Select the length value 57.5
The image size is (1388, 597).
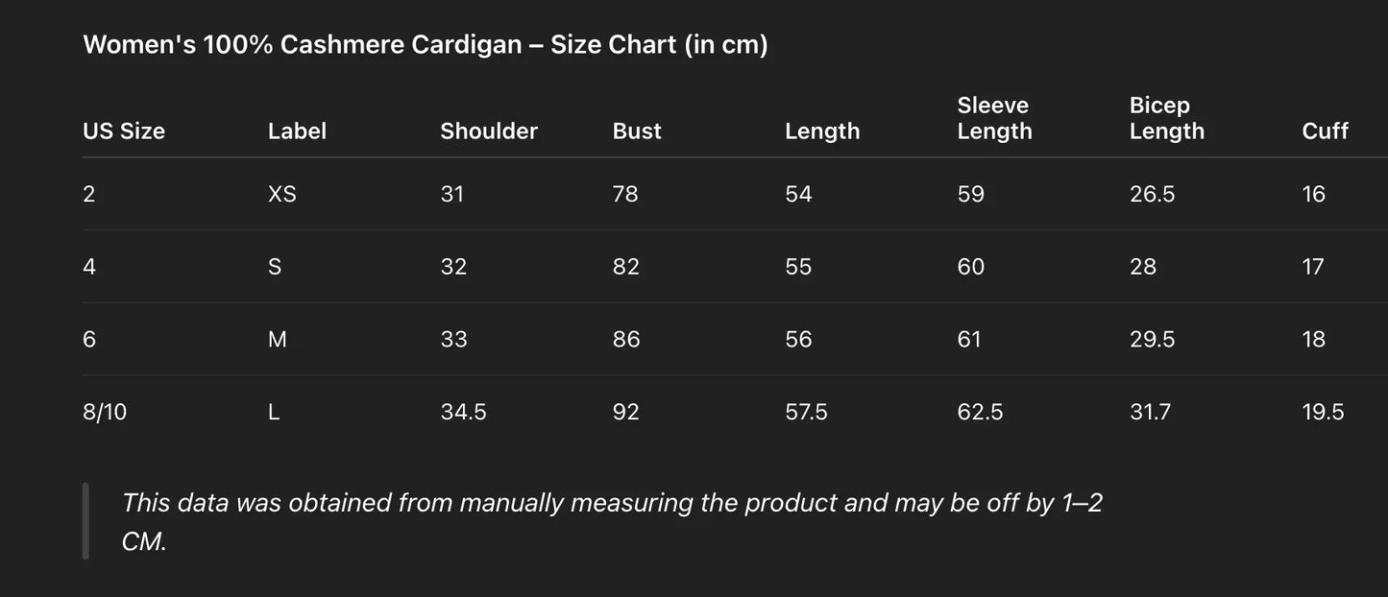point(806,412)
